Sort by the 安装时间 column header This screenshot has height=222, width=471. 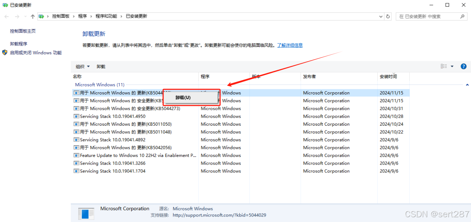[x=393, y=76]
